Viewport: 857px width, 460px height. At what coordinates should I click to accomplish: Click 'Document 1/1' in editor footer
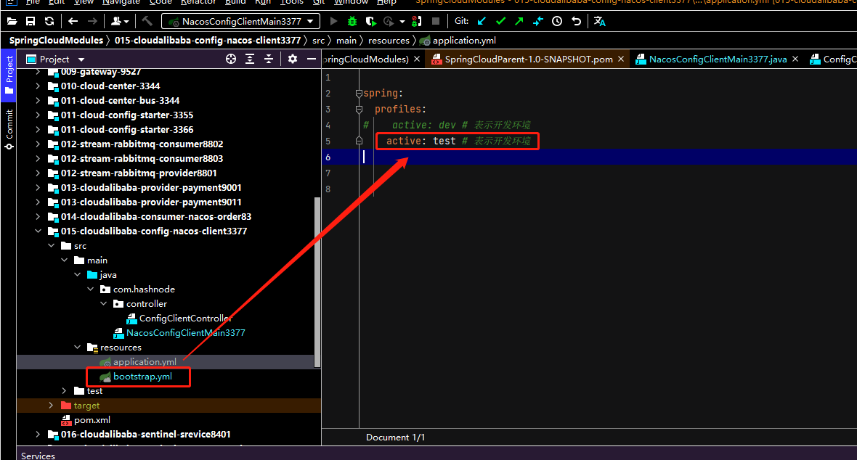click(x=395, y=438)
